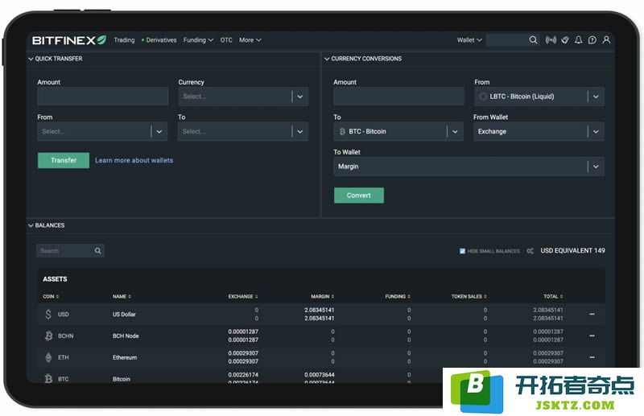Open the More menu
Viewport: 644px width, 416px height.
(250, 40)
